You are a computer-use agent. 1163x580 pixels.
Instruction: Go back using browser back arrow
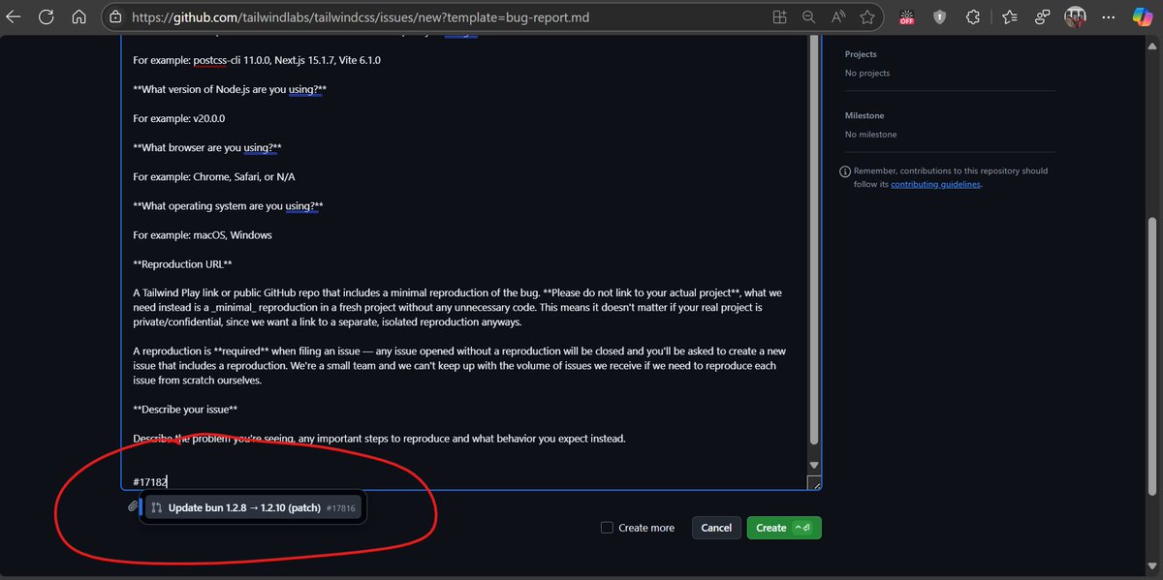[15, 17]
